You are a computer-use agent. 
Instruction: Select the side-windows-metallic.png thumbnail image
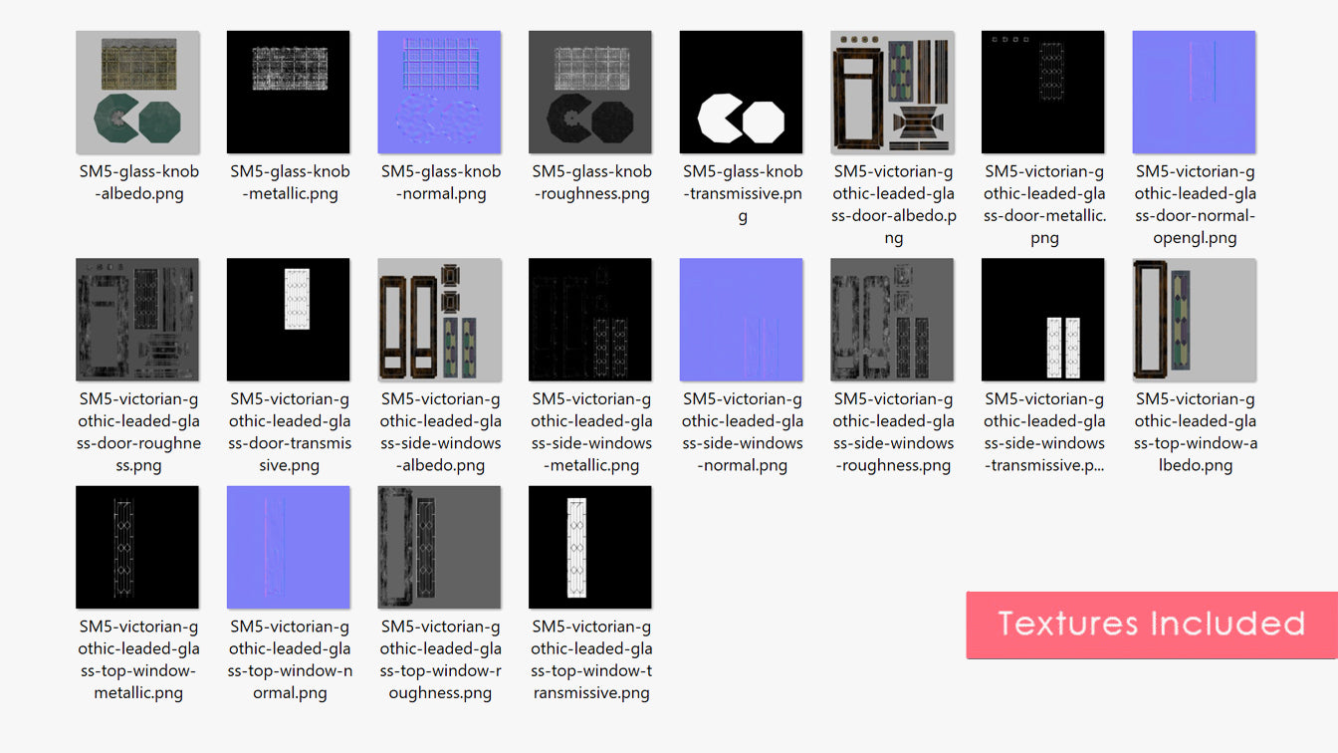(590, 320)
